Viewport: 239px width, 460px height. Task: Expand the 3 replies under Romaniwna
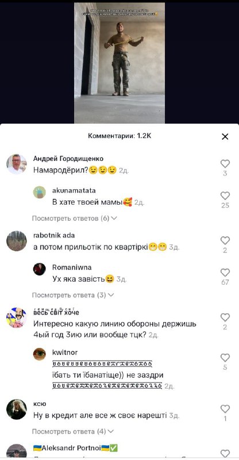[73, 295]
